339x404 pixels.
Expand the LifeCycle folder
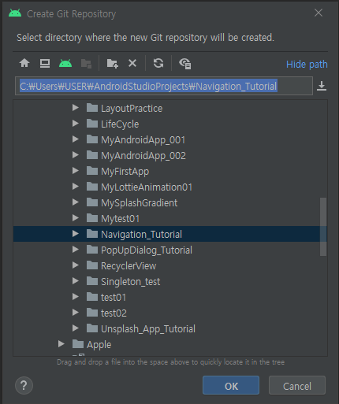[x=76, y=124]
